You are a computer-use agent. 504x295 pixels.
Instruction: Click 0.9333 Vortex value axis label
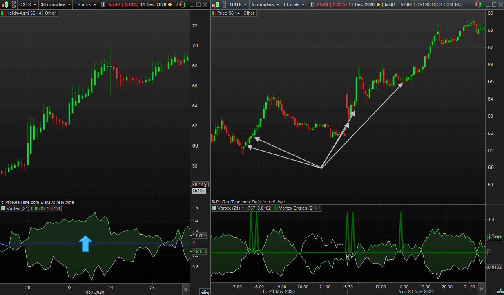coord(199,251)
